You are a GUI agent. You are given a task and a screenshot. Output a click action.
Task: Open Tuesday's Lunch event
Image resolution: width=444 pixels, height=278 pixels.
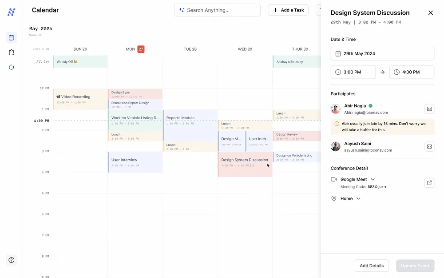[x=190, y=147]
